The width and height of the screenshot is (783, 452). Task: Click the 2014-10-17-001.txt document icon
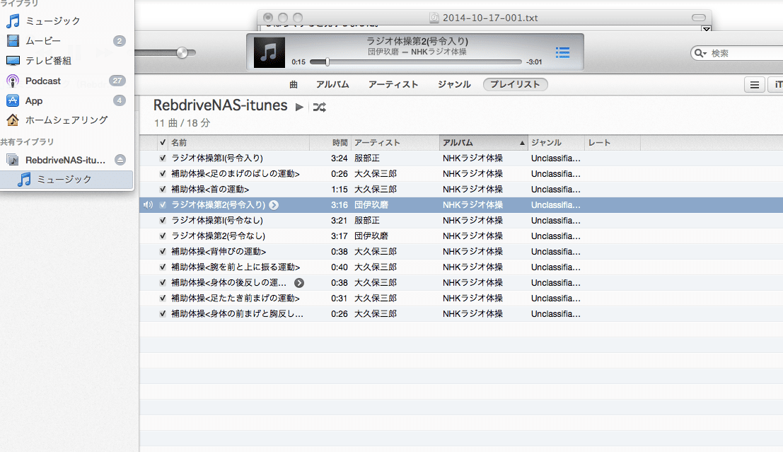pyautogui.click(x=434, y=18)
